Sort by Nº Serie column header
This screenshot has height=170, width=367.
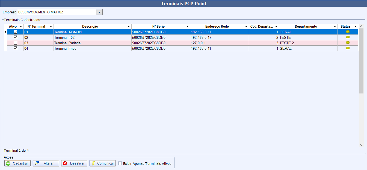click(x=158, y=27)
